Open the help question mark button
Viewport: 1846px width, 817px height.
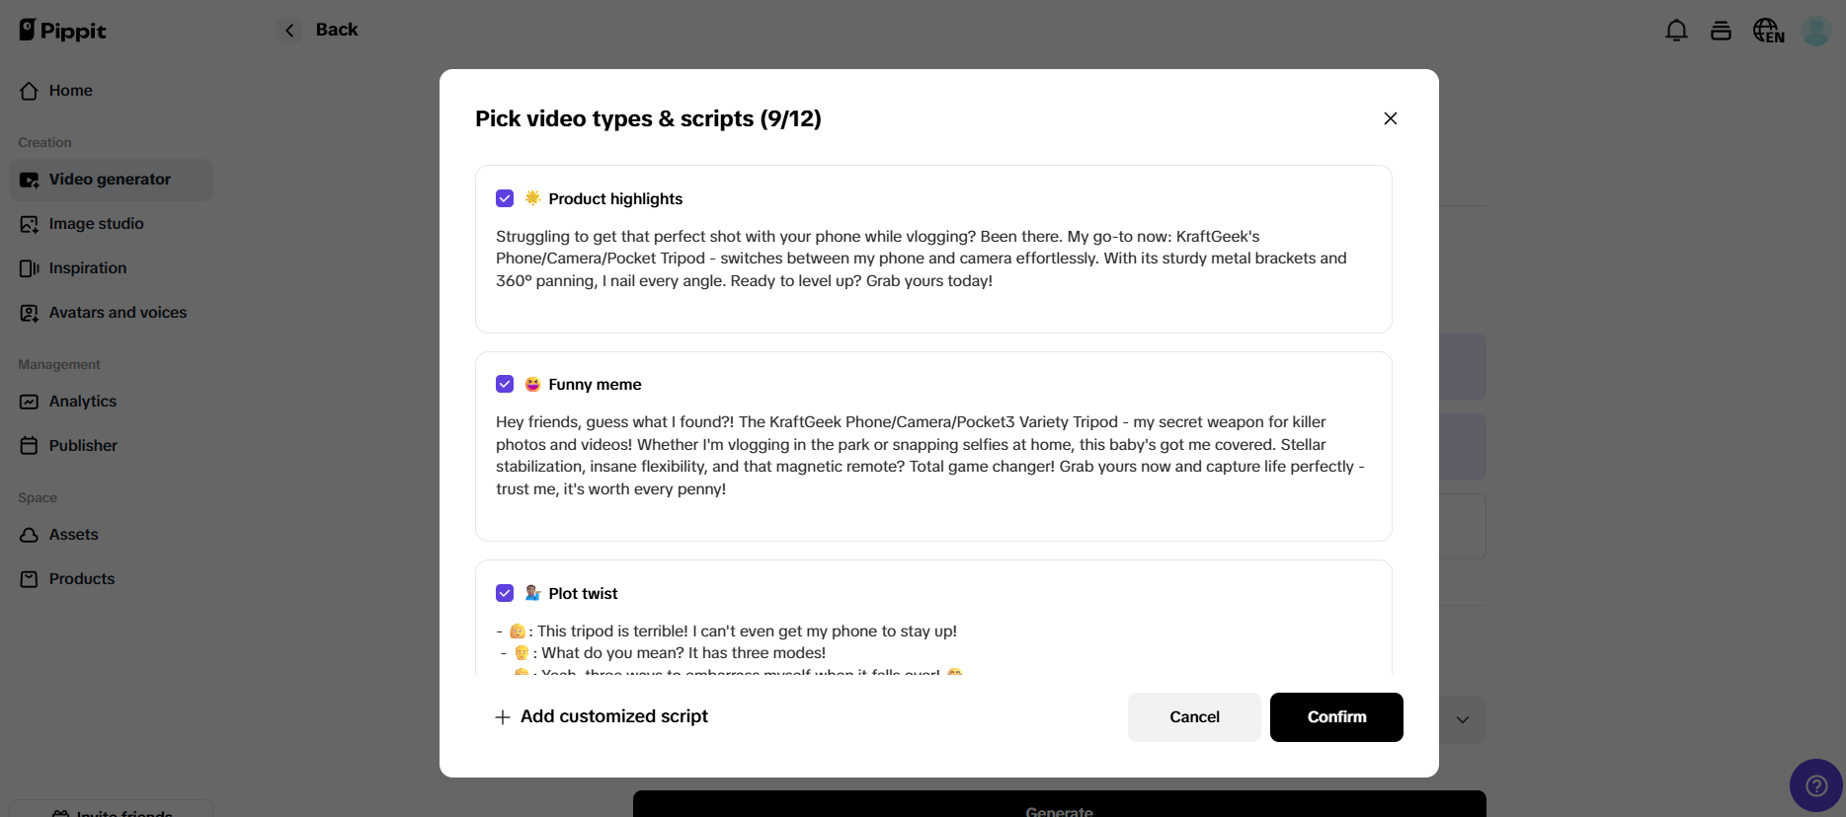[x=1815, y=785]
